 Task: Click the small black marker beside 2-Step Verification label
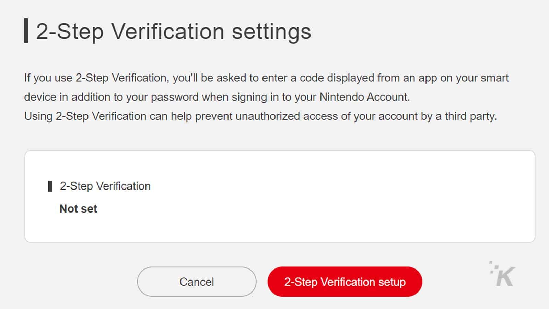pos(50,186)
